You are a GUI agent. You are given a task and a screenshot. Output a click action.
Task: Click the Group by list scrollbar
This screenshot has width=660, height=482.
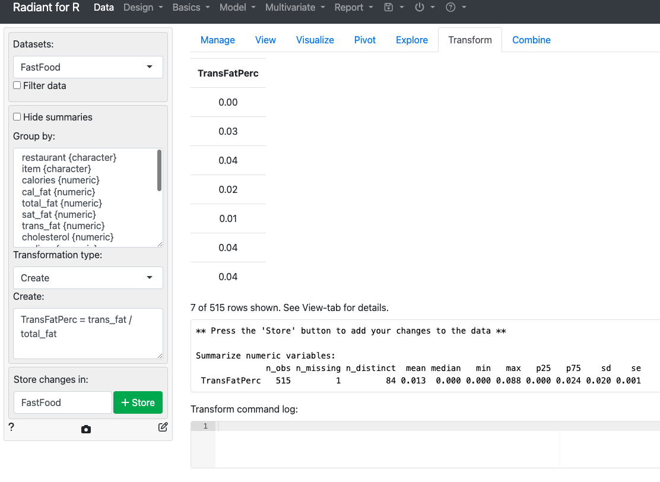click(159, 171)
